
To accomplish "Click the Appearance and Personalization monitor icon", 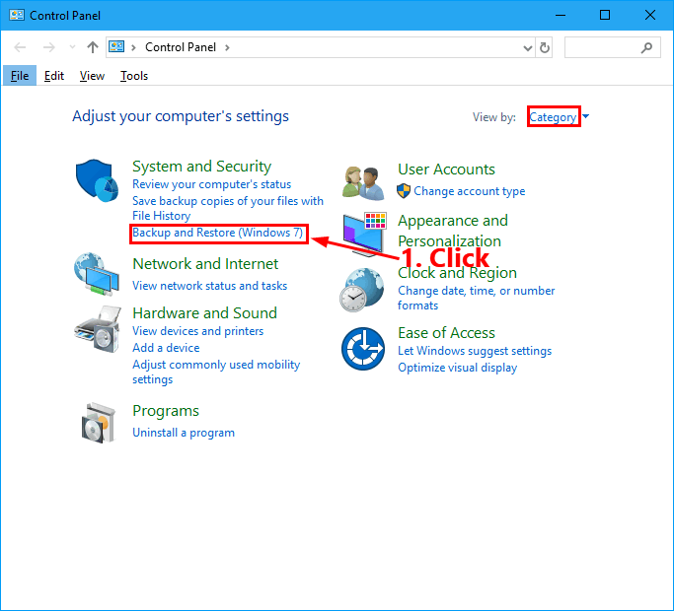I will (364, 234).
